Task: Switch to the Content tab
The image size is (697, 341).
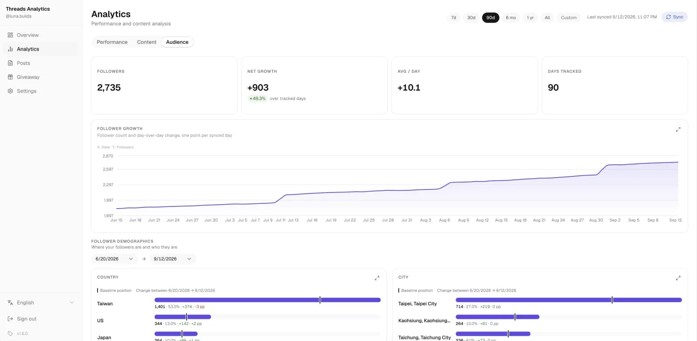Action: coord(146,42)
